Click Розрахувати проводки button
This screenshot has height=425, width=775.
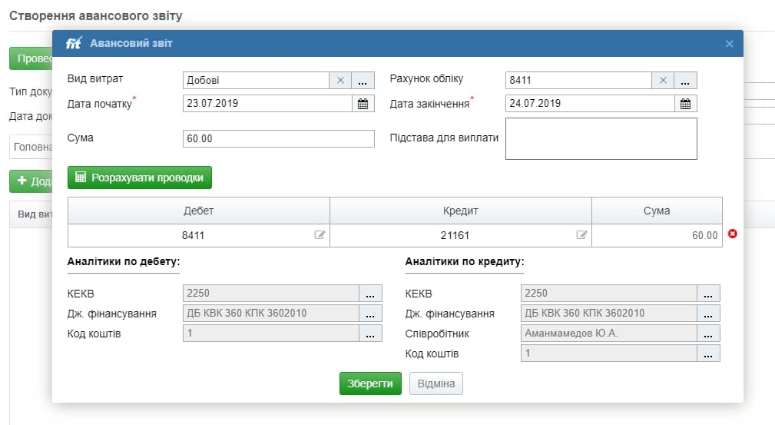pos(139,178)
